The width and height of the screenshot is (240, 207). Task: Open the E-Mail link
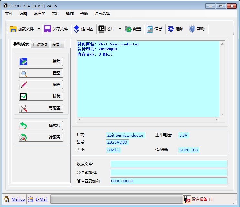coord(41,199)
